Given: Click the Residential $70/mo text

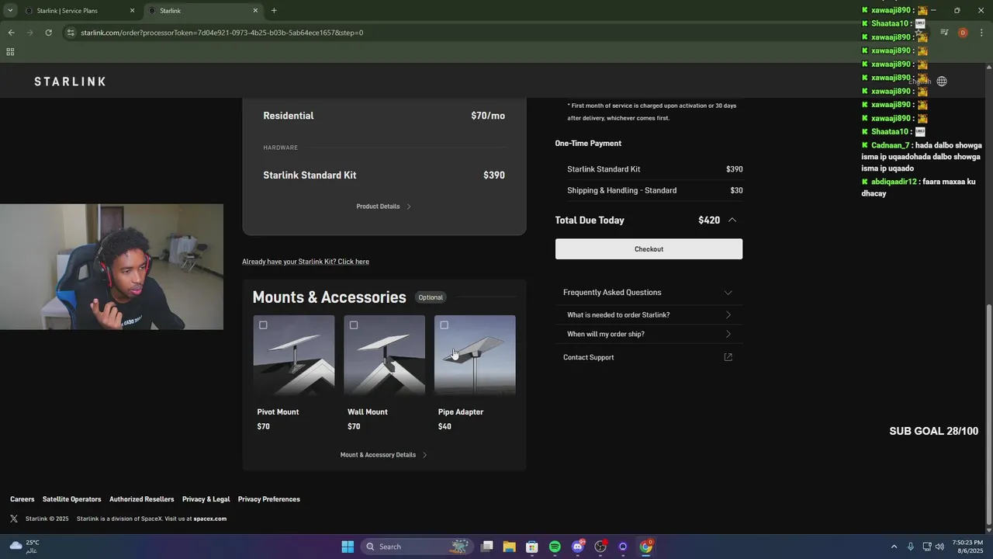Looking at the screenshot, I should pyautogui.click(x=384, y=116).
